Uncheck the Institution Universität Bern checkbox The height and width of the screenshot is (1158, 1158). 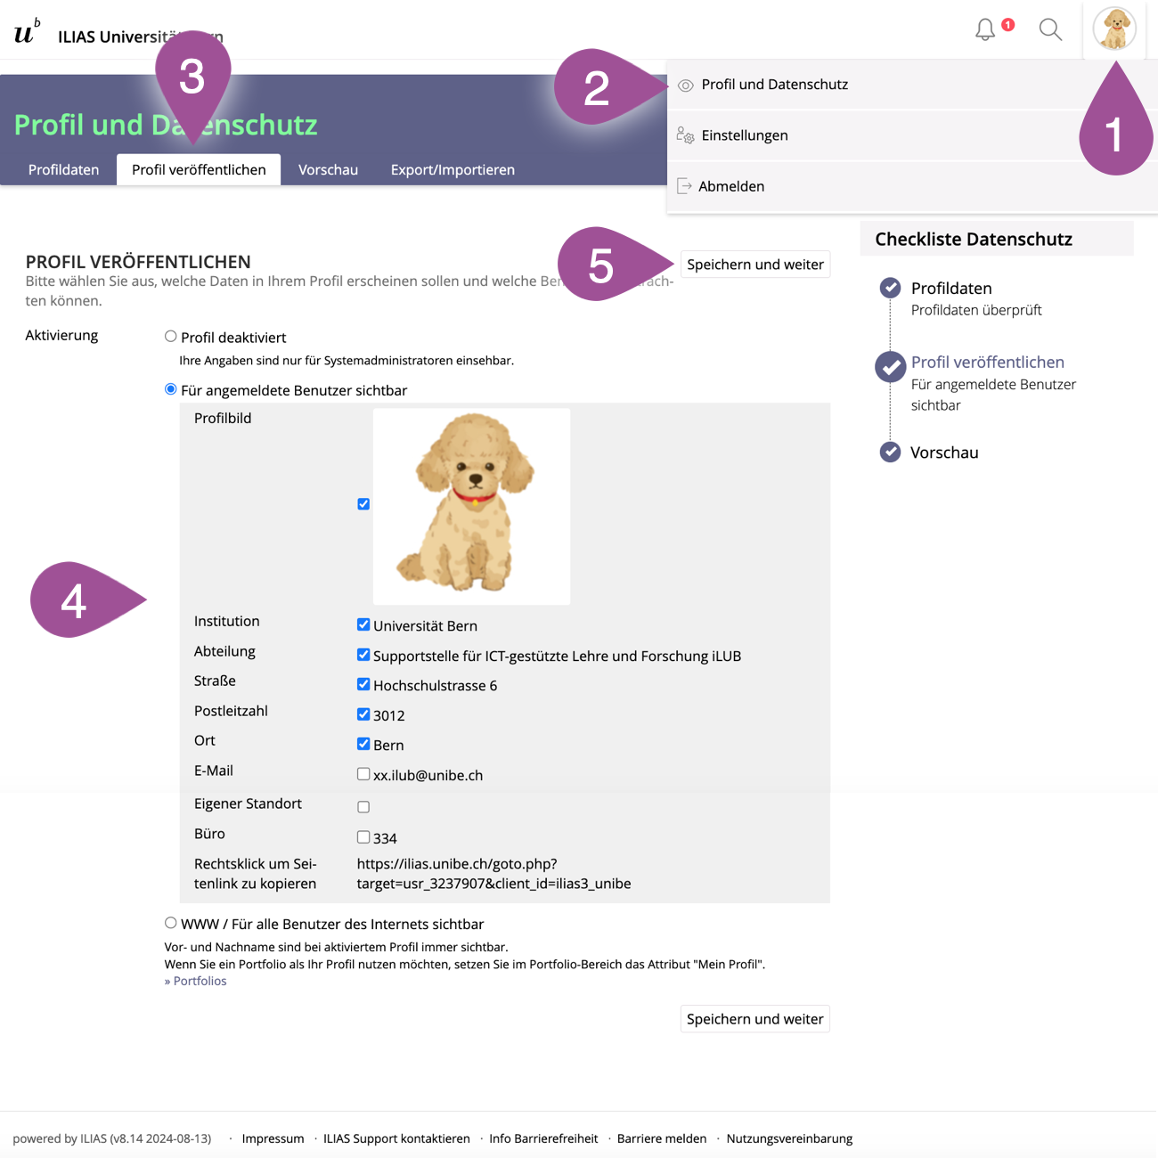point(363,625)
